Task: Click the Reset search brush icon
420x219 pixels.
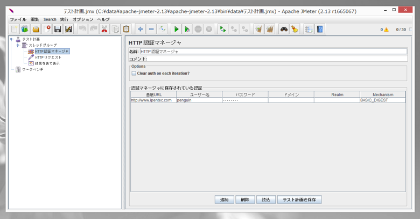Action: (x=295, y=29)
